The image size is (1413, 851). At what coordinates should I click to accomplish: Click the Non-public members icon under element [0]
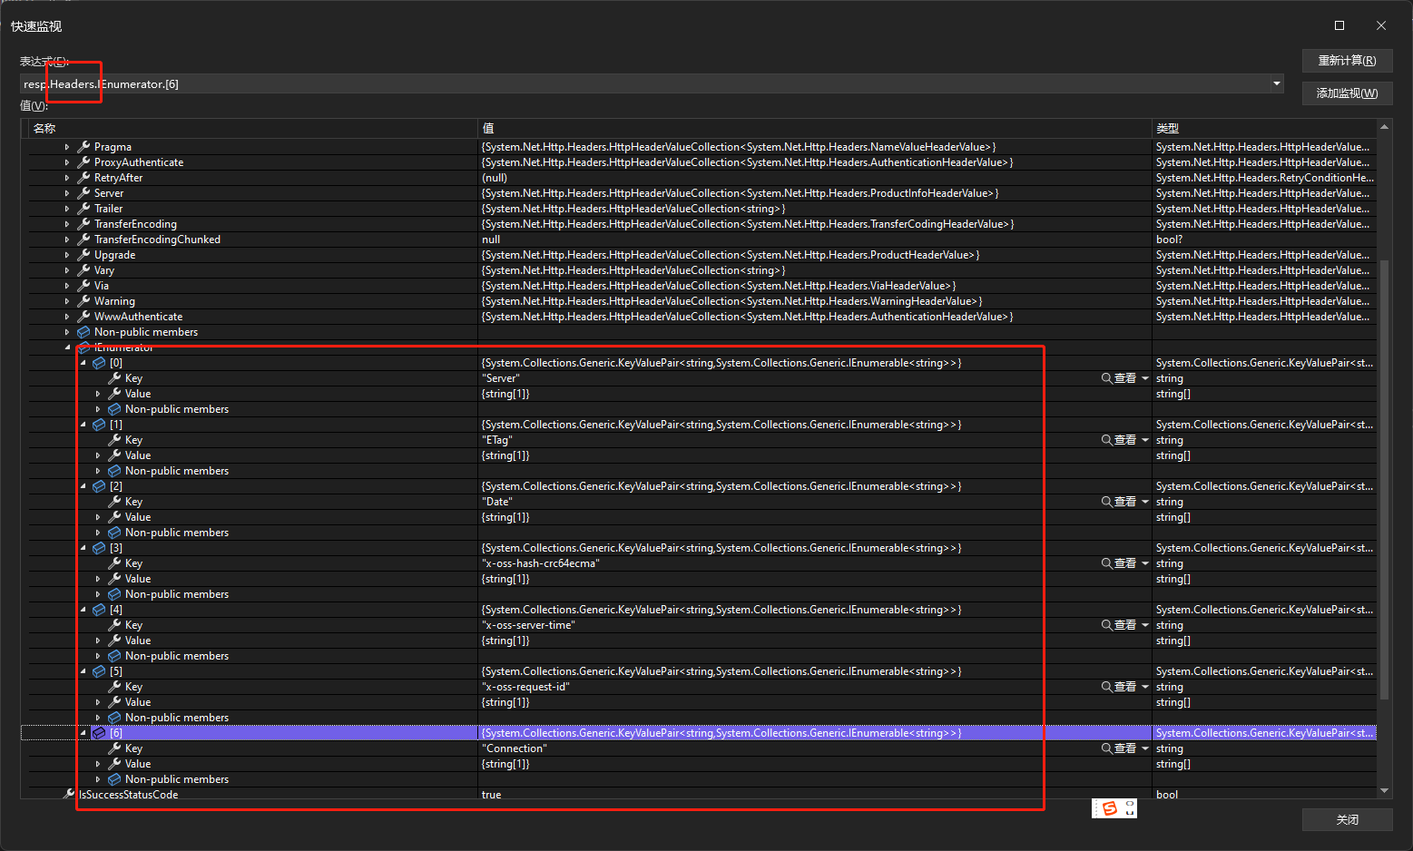(x=113, y=408)
